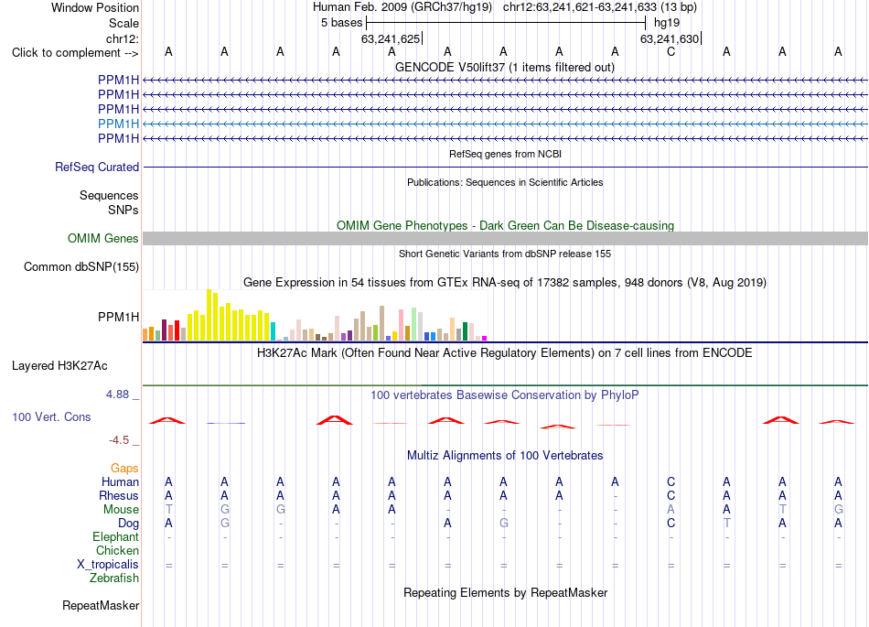Click the cyan bar in GTEx chart
This screenshot has height=627, width=869.
(274, 331)
